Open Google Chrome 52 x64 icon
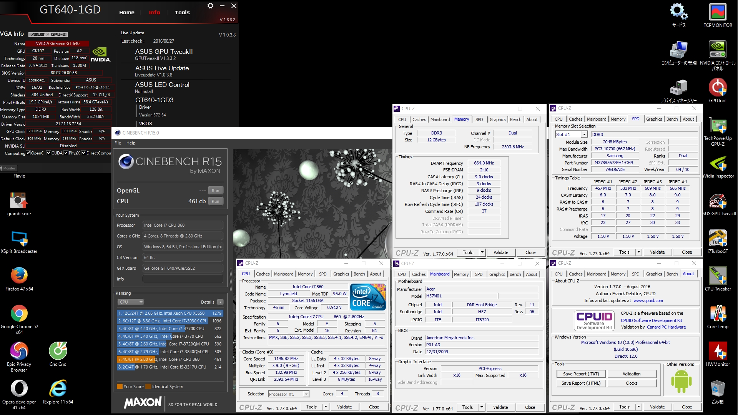 pyautogui.click(x=19, y=319)
